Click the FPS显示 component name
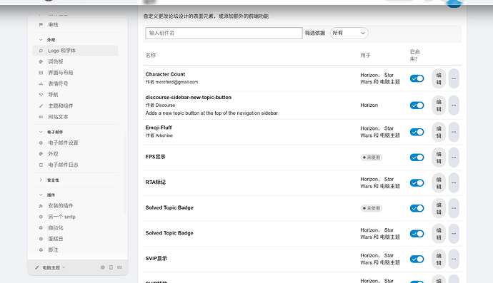The width and height of the screenshot is (493, 283). pyautogui.click(x=155, y=157)
